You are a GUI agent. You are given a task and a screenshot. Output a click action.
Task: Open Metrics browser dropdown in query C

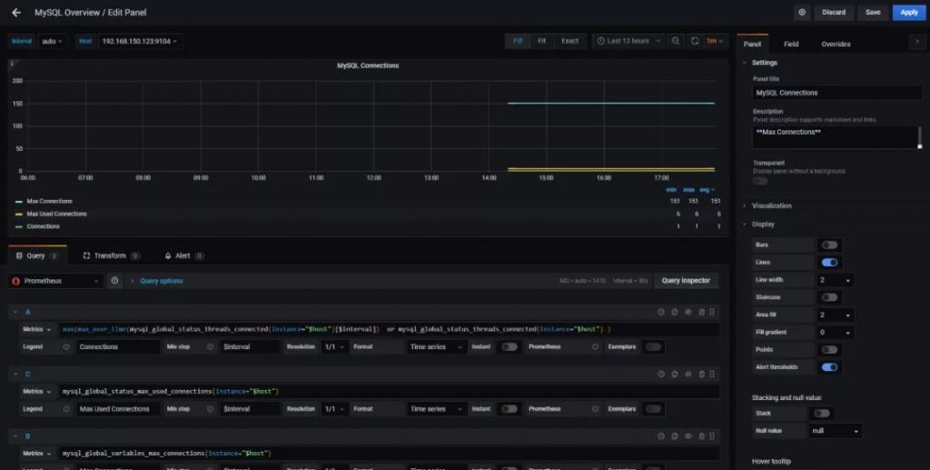click(x=36, y=391)
